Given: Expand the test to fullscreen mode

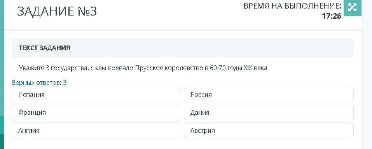Looking at the screenshot, I should click(352, 8).
